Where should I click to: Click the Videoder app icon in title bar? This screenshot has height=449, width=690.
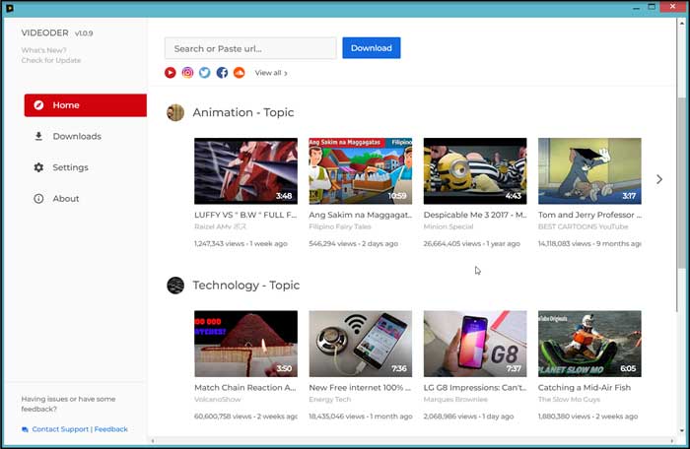tap(9, 8)
